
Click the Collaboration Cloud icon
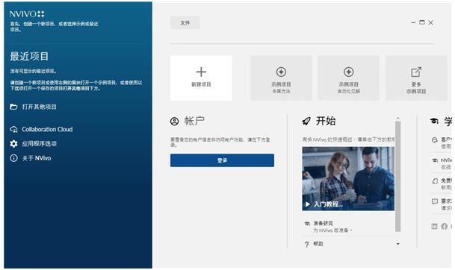pyautogui.click(x=13, y=129)
